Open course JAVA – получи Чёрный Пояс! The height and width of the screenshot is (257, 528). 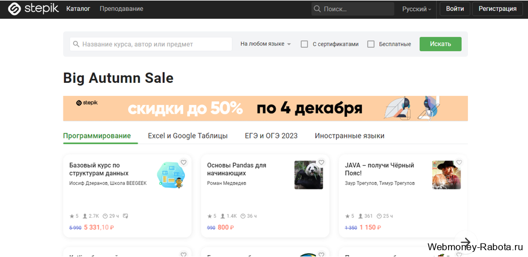coord(379,170)
